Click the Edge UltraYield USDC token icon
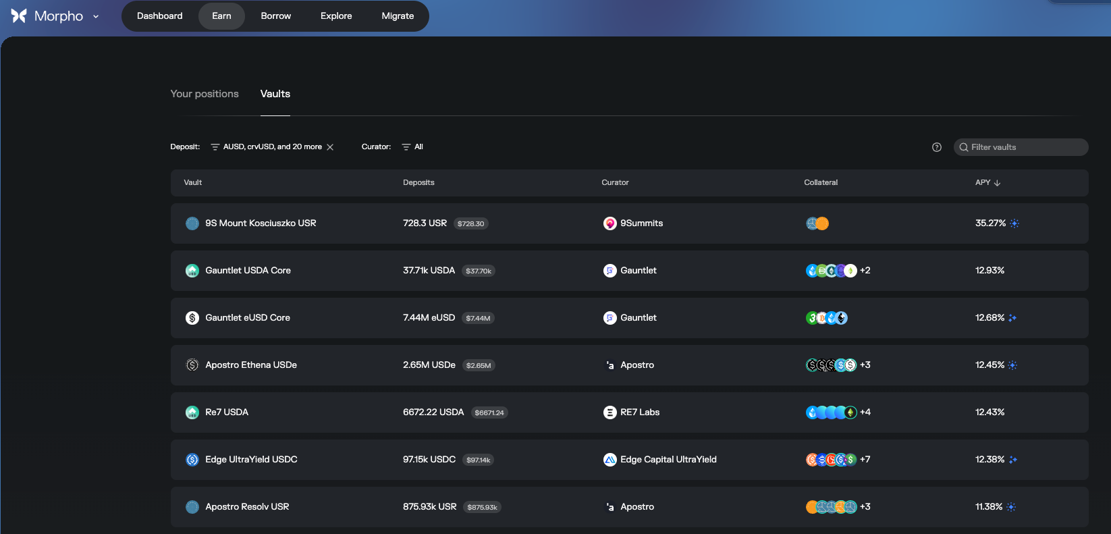Image resolution: width=1111 pixels, height=534 pixels. point(192,460)
